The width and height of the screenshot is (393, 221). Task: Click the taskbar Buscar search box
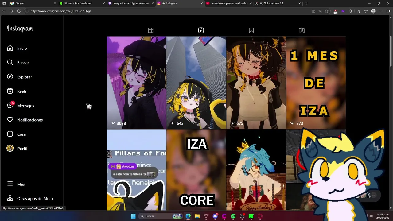tap(161, 216)
